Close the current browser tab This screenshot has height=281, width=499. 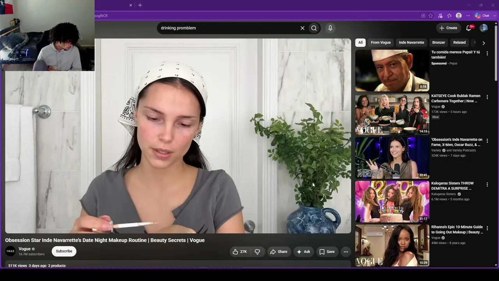click(x=131, y=5)
